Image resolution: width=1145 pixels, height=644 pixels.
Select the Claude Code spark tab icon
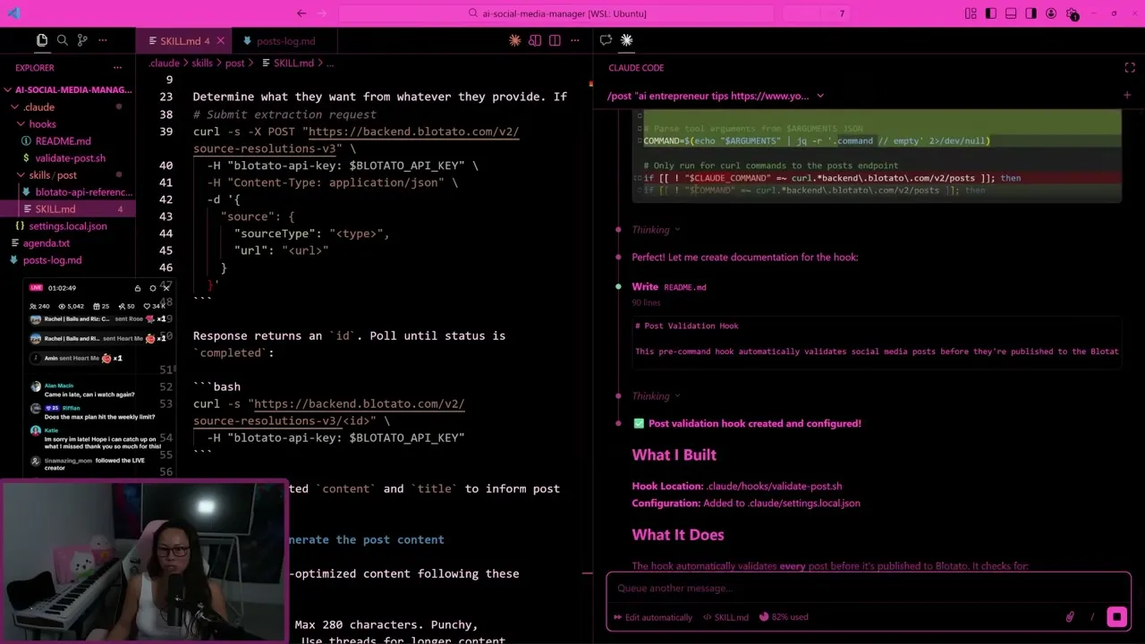[x=626, y=40]
